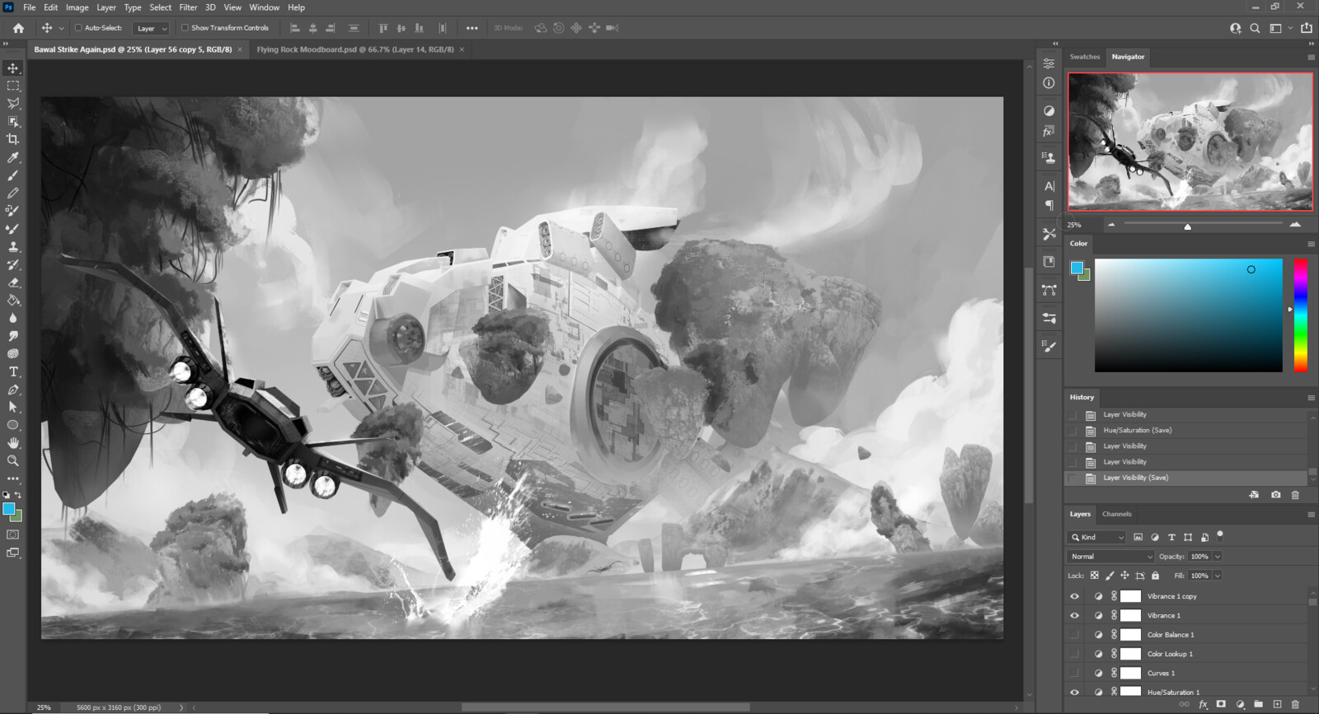Select the Brush tool
Viewport: 1319px width, 714px height.
(x=13, y=175)
